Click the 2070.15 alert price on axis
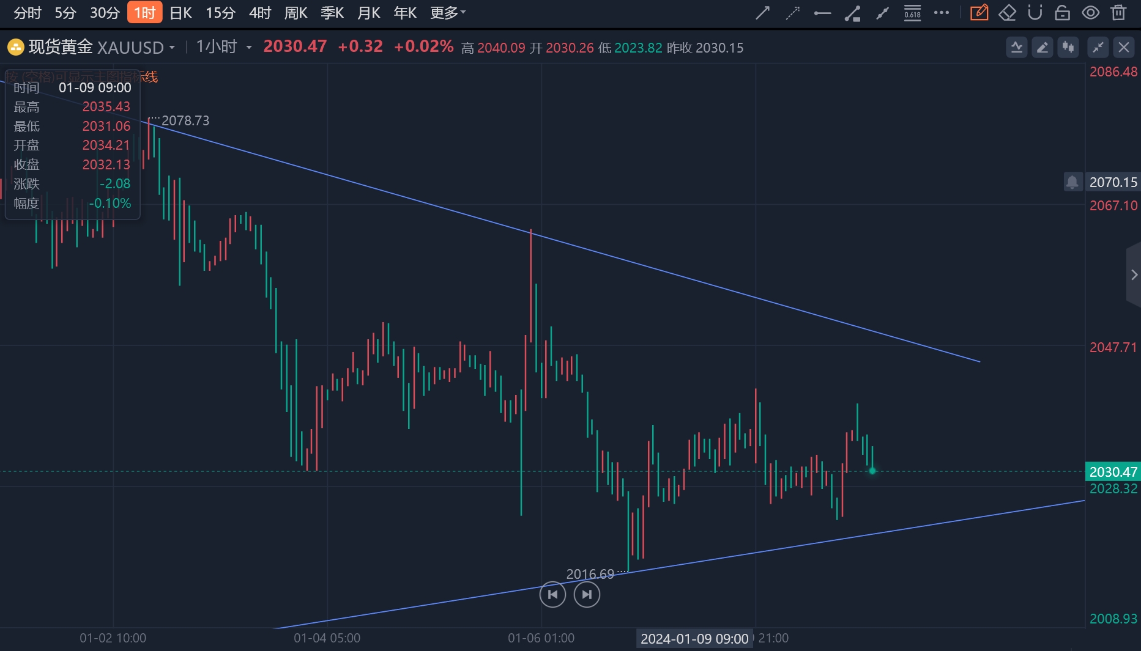The image size is (1141, 651). [1113, 182]
